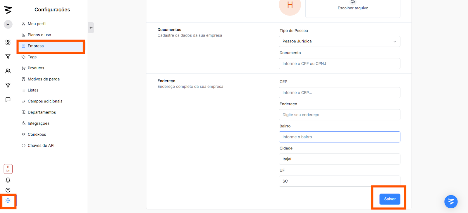Image resolution: width=468 pixels, height=213 pixels.
Task: Expand the Tipo de Pessoa dropdown
Action: (x=339, y=42)
